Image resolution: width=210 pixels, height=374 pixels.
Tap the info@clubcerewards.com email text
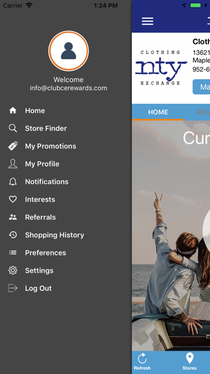(x=69, y=88)
